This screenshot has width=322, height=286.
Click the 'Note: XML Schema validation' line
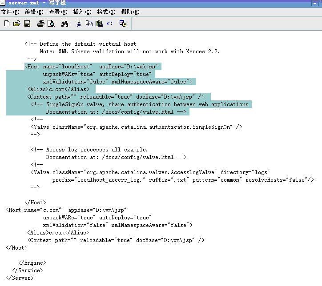tap(129, 52)
